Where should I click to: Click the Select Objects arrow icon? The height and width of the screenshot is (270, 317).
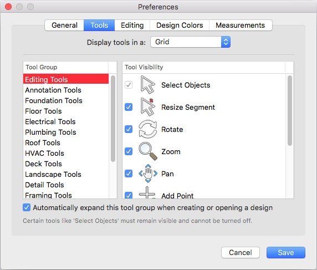pos(148,85)
